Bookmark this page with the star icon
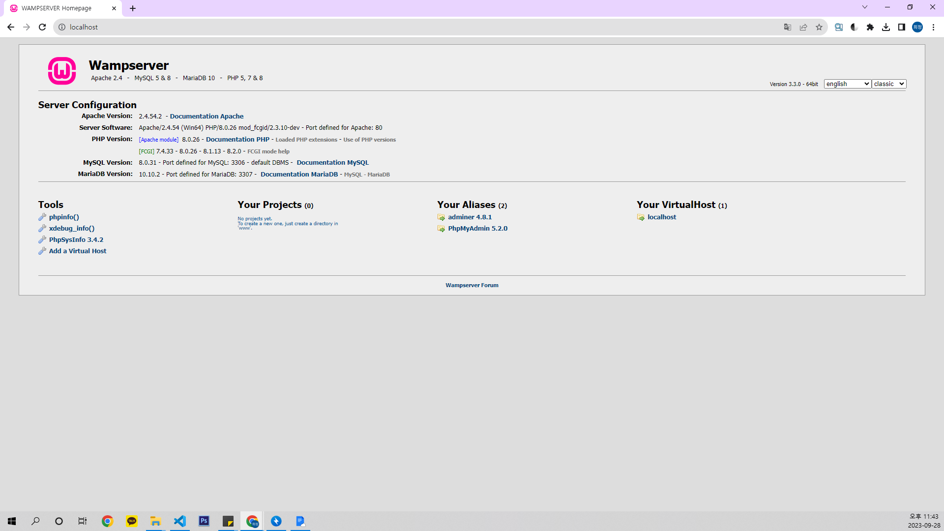This screenshot has width=944, height=531. [x=819, y=27]
